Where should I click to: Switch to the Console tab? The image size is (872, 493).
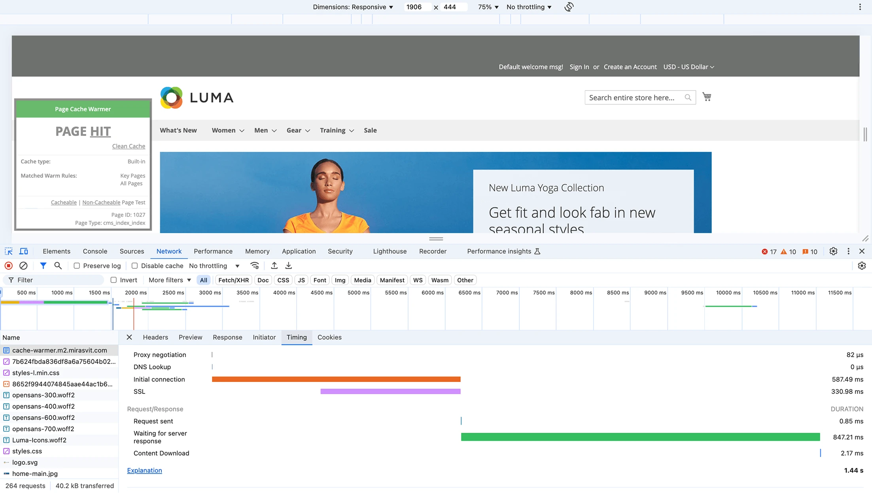95,251
